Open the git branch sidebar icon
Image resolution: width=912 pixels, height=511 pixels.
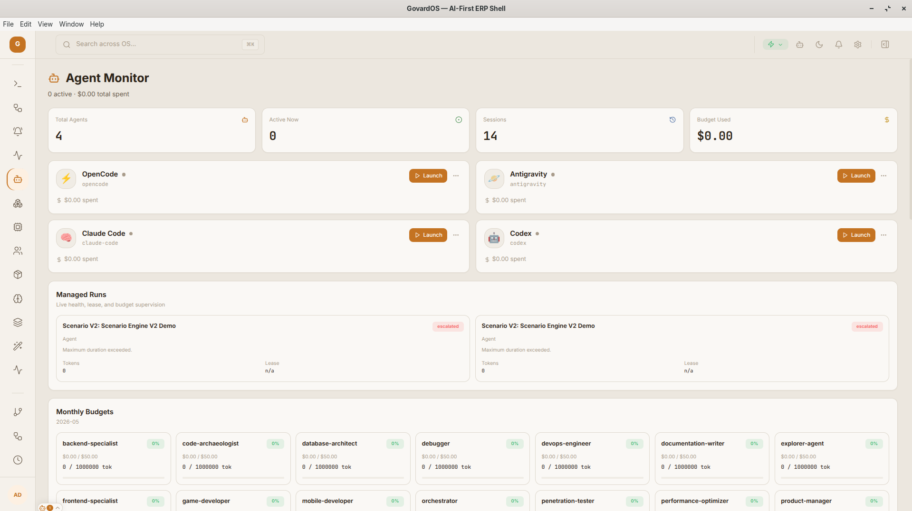pyautogui.click(x=18, y=412)
